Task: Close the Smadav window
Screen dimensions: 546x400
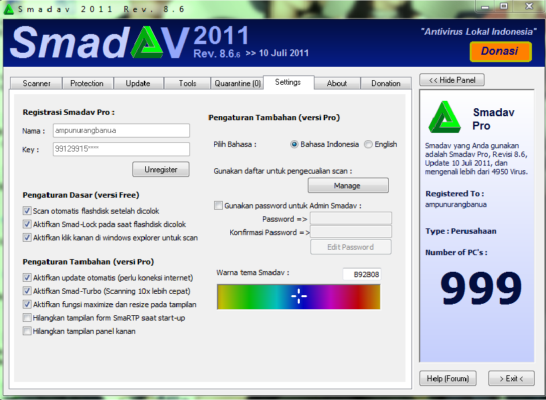Action: (x=529, y=6)
